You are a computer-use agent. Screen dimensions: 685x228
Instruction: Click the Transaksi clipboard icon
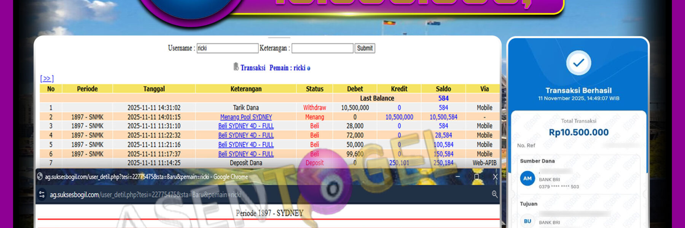(x=236, y=67)
